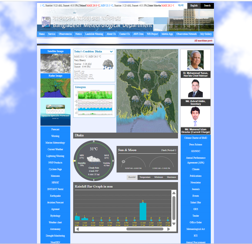Switch to the Temperature graph tab
This screenshot has width=252, height=244.
(x=145, y=177)
